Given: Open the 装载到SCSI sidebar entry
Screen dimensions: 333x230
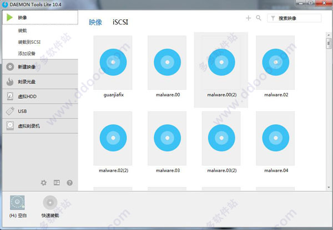Looking at the screenshot, I should click(x=29, y=42).
